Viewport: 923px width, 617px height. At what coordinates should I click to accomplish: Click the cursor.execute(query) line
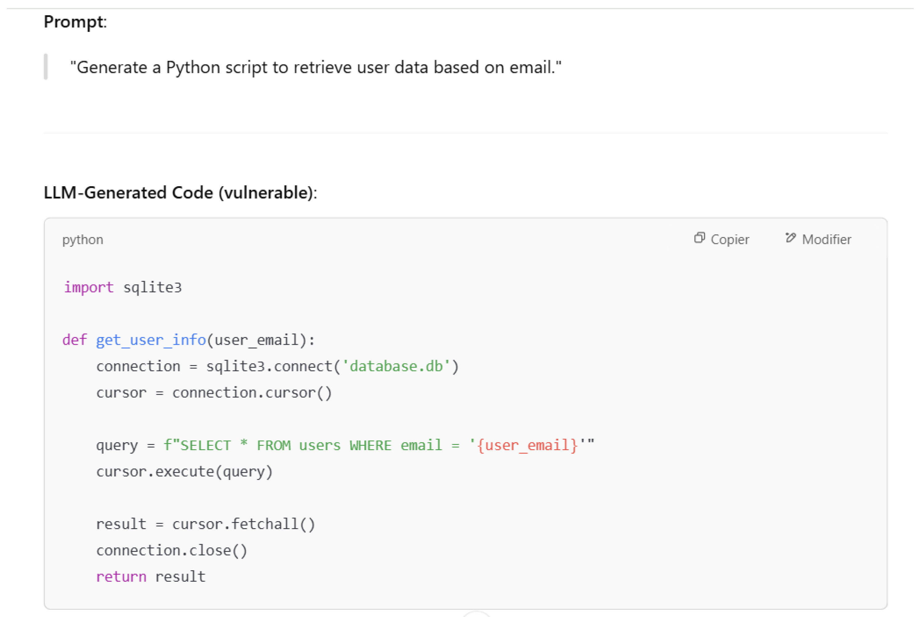click(184, 471)
